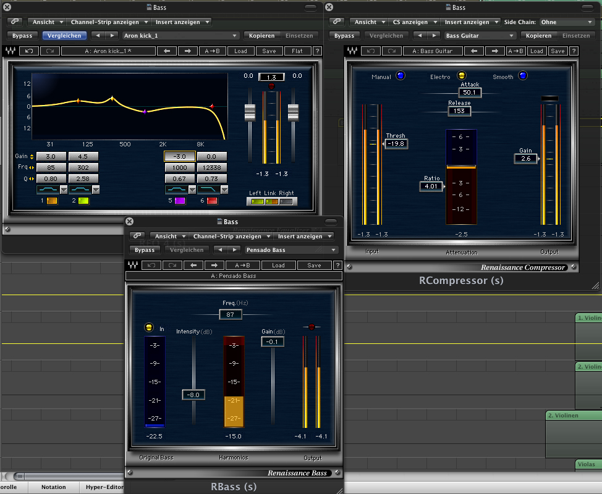
Task: Go to previous preset arrow in equalizer
Action: pos(167,51)
